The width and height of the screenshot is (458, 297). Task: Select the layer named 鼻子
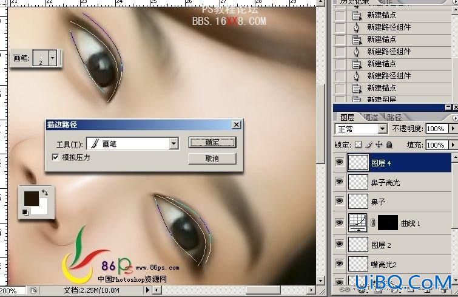378,202
